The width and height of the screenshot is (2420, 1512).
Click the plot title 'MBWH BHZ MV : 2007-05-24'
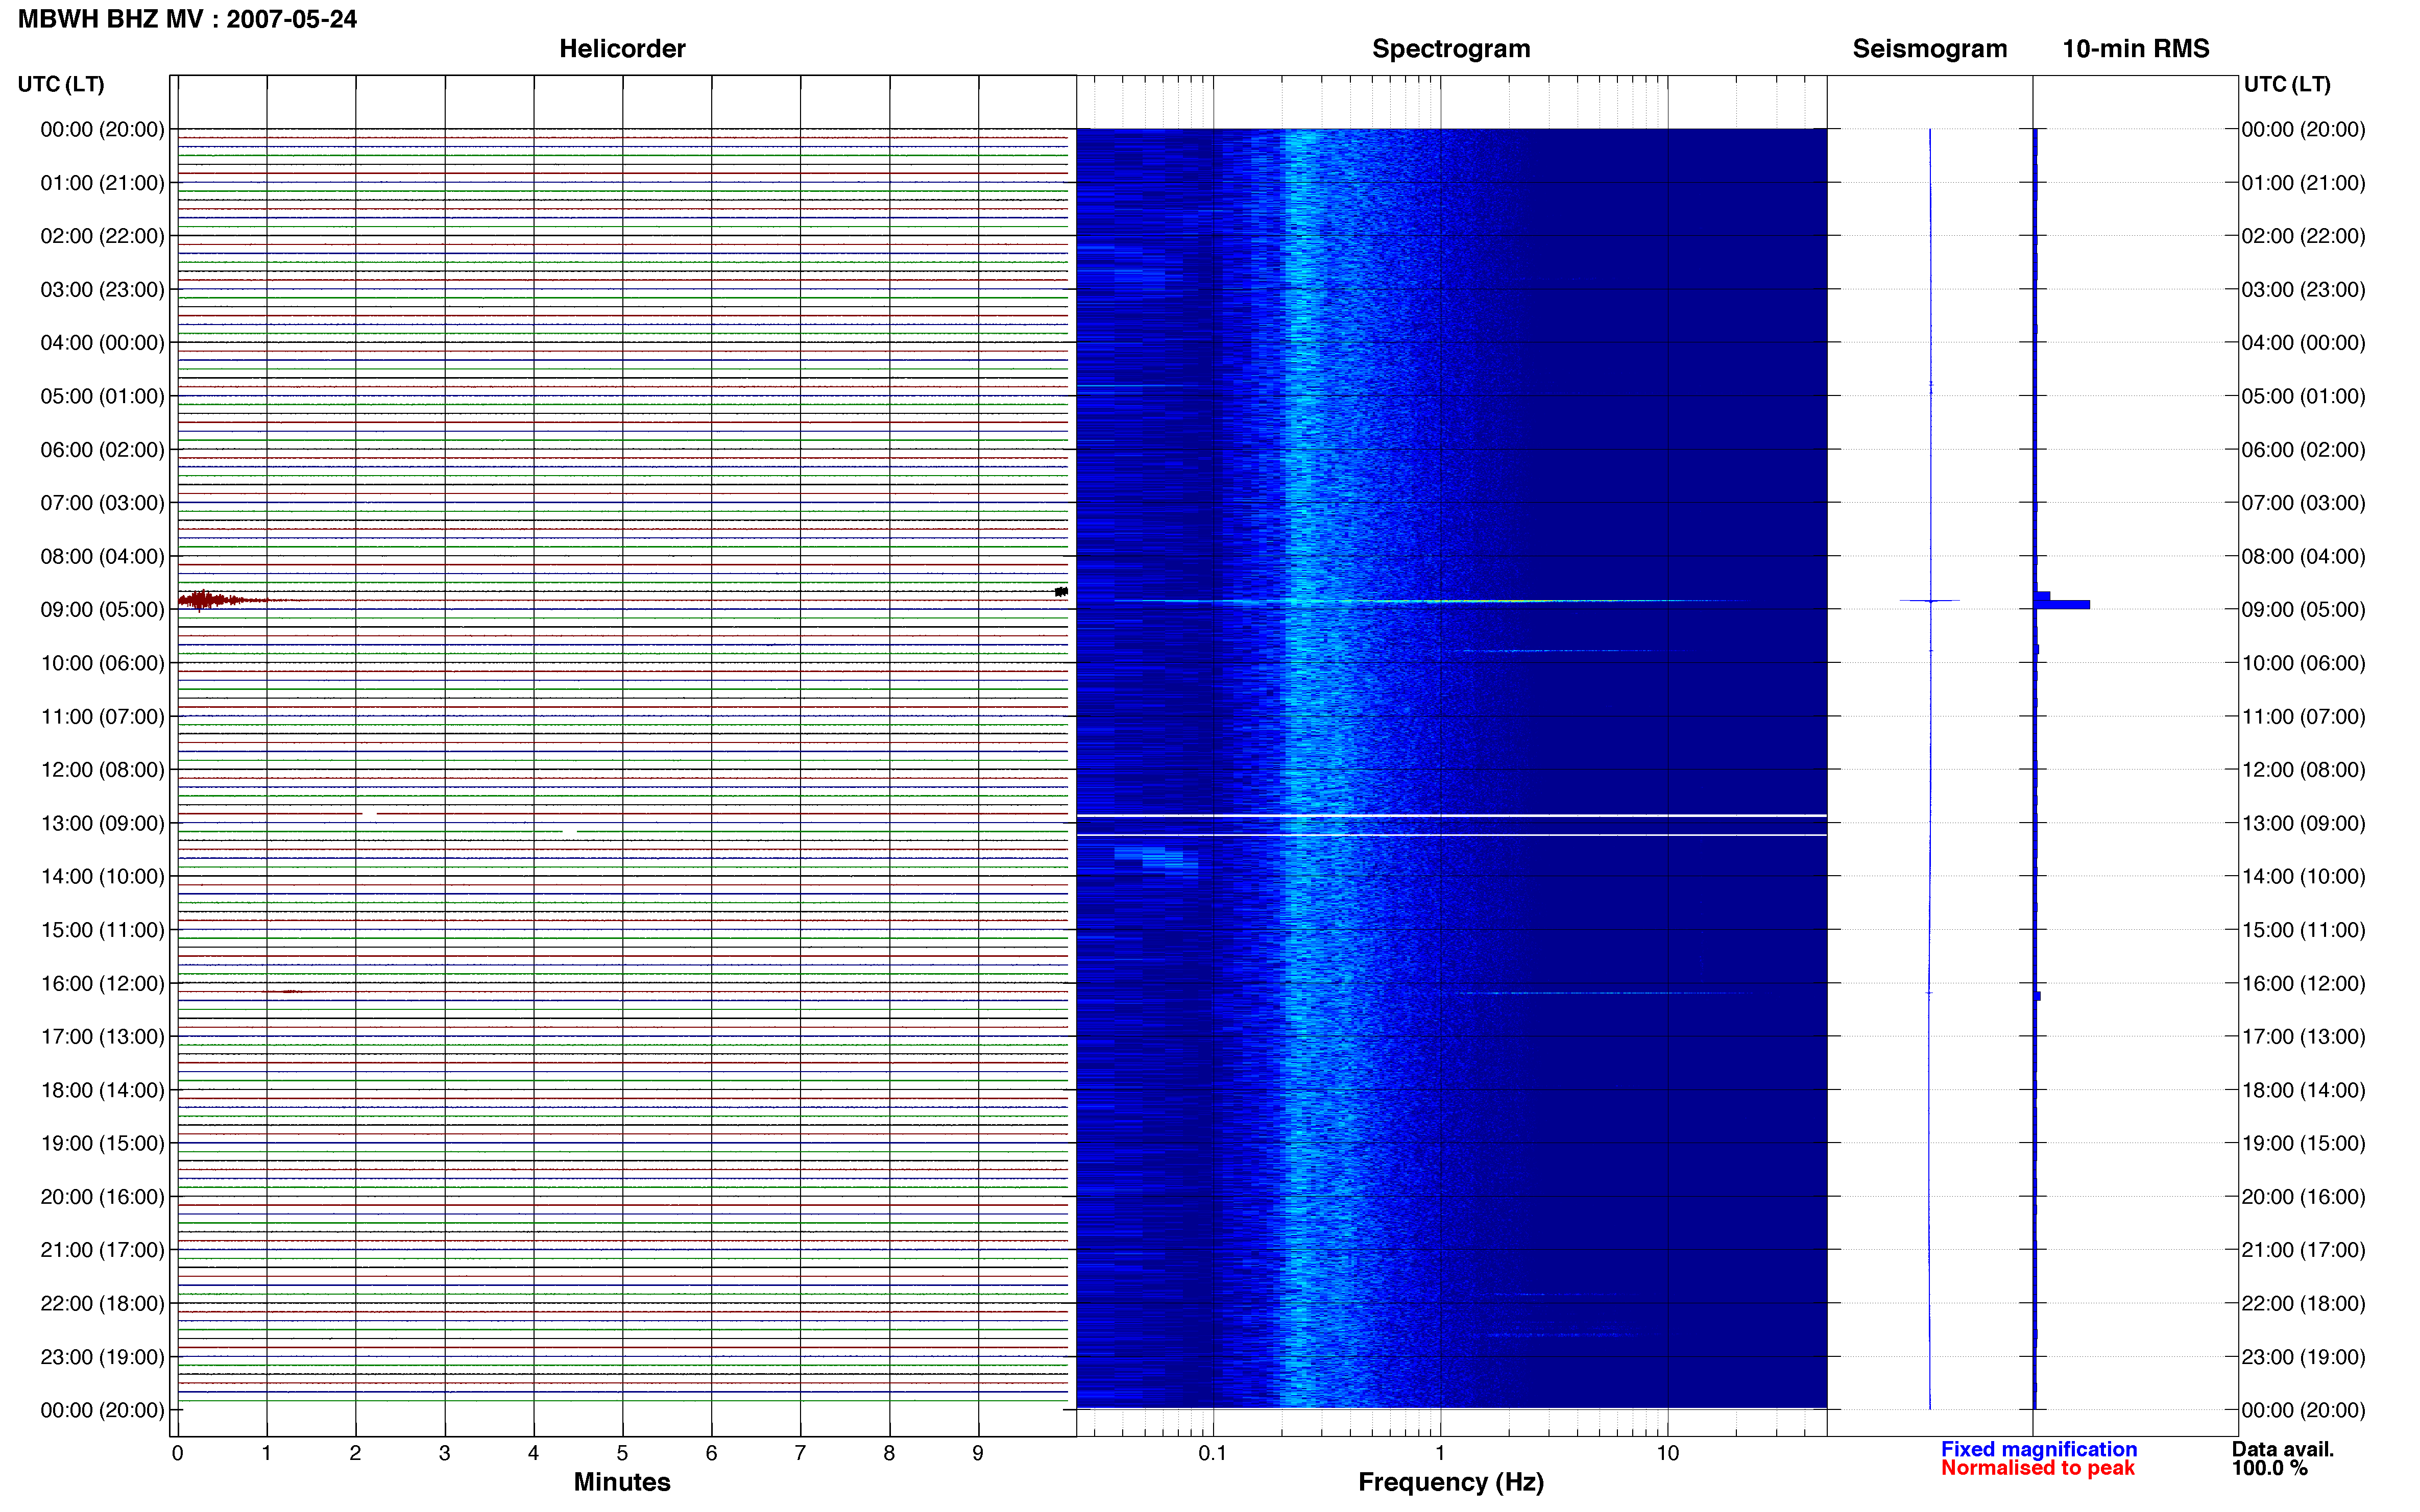tap(187, 19)
